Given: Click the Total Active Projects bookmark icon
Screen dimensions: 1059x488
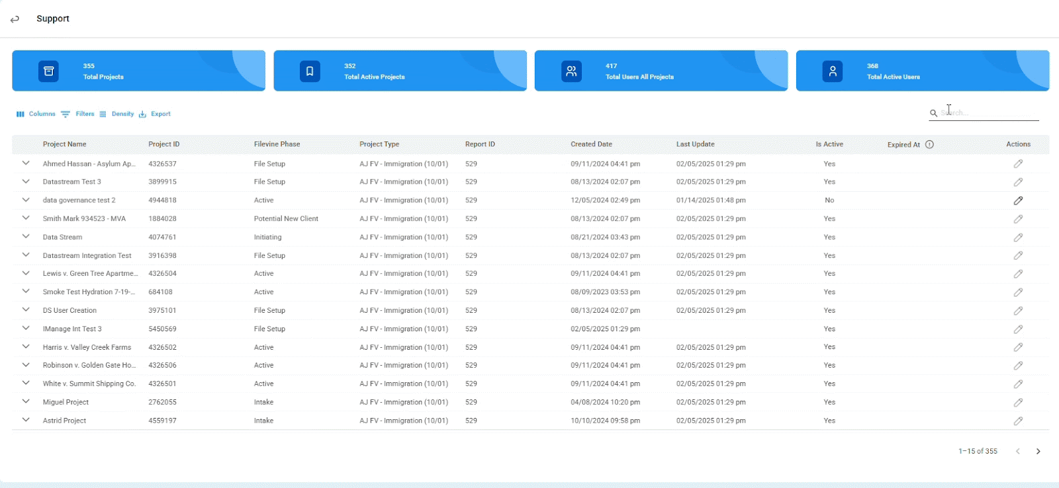Looking at the screenshot, I should click(310, 71).
